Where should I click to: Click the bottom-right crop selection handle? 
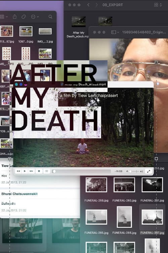point(156,159)
